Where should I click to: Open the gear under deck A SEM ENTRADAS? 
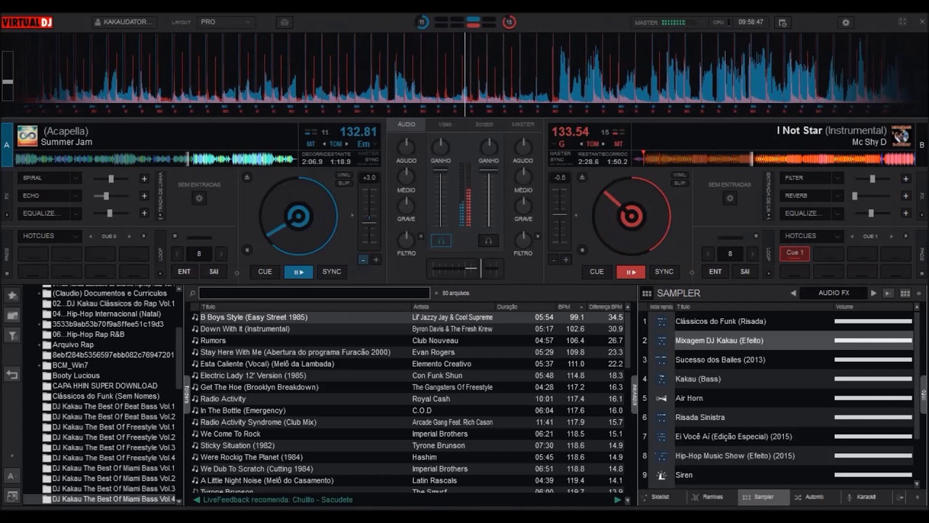click(x=199, y=198)
